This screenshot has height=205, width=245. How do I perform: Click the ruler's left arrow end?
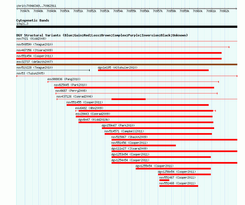pos(17,9)
